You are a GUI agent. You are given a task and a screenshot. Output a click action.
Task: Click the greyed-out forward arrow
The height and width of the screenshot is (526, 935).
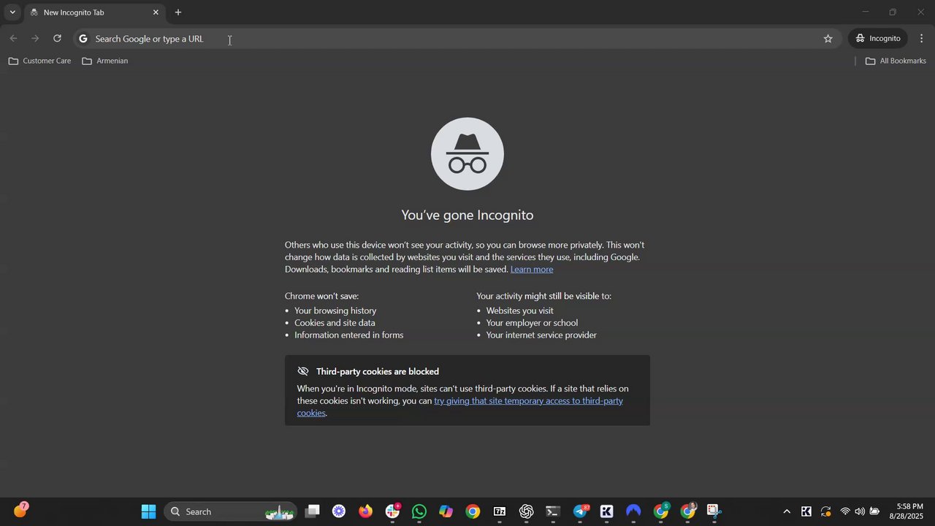click(35, 39)
